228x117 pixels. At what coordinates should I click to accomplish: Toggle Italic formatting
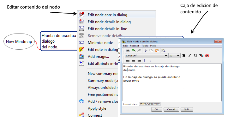[189, 56]
